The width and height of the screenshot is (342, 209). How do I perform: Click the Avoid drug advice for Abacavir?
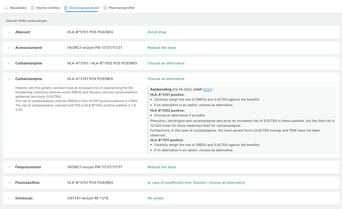156,32
